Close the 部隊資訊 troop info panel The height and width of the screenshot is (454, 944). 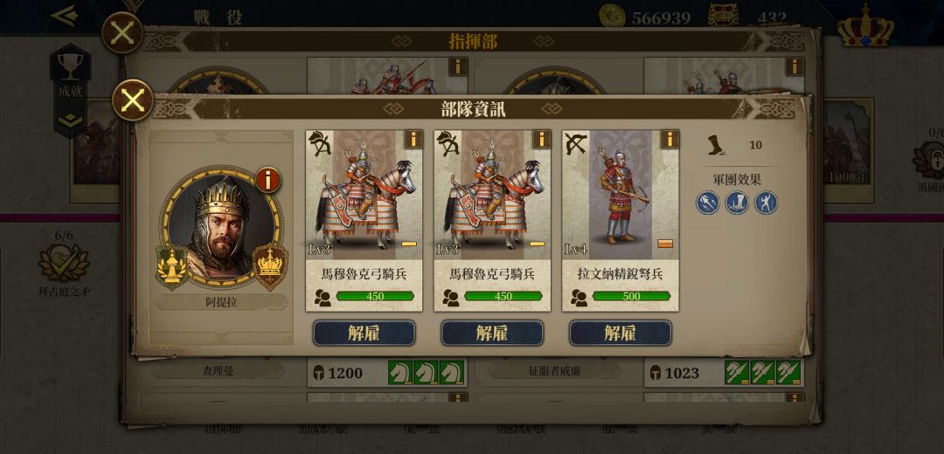pyautogui.click(x=133, y=100)
